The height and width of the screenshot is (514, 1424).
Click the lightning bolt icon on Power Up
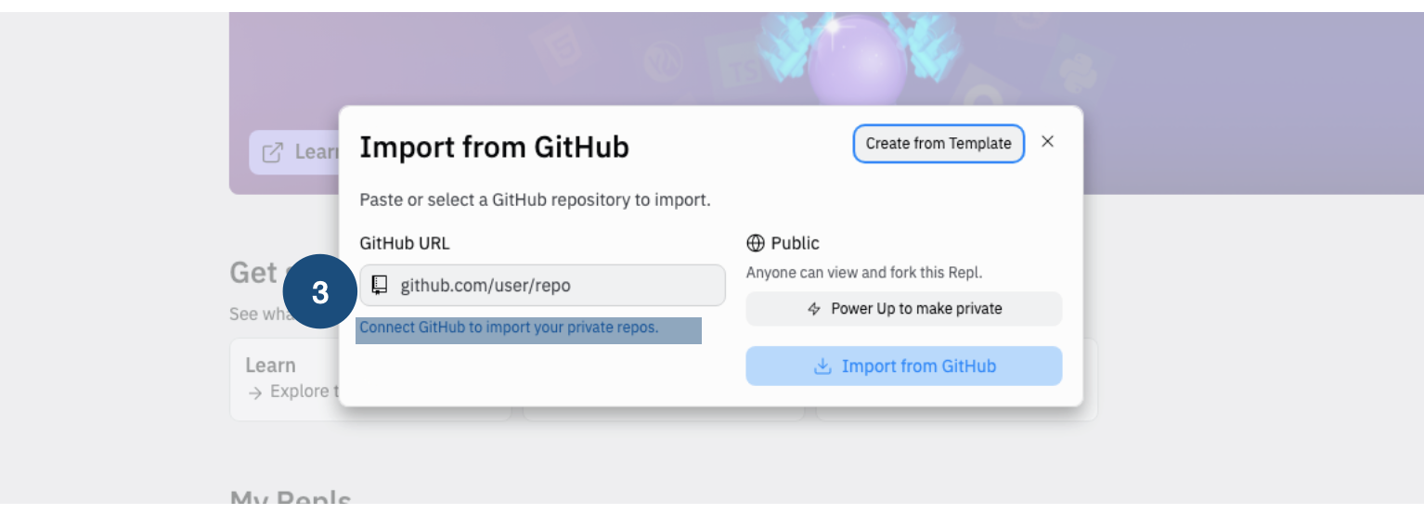814,309
